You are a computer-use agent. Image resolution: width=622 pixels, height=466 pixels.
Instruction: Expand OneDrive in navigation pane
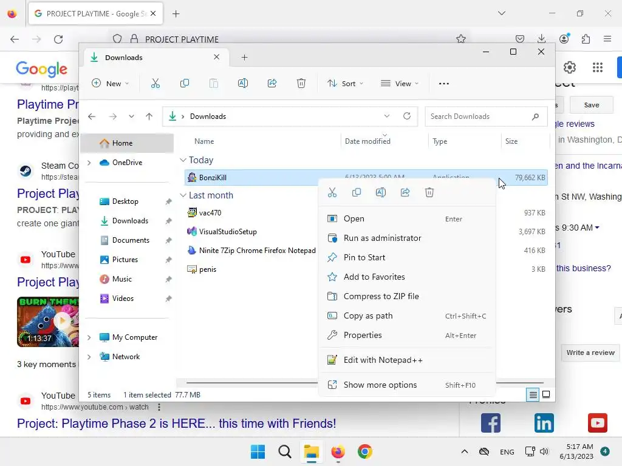tap(89, 163)
